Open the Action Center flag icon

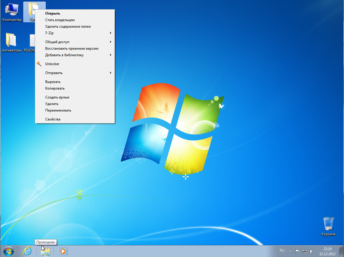tap(297, 251)
